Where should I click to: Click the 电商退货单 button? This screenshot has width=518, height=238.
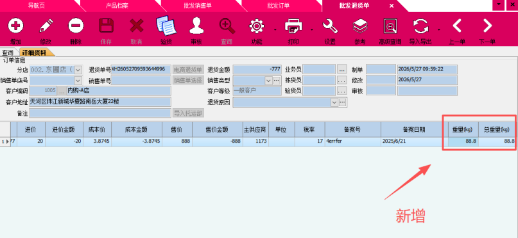coord(188,70)
